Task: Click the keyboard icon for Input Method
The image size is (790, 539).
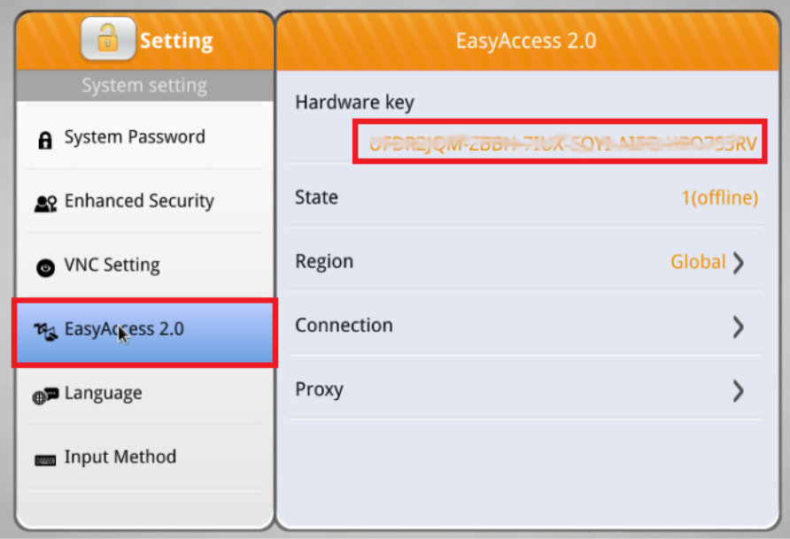Action: point(45,460)
